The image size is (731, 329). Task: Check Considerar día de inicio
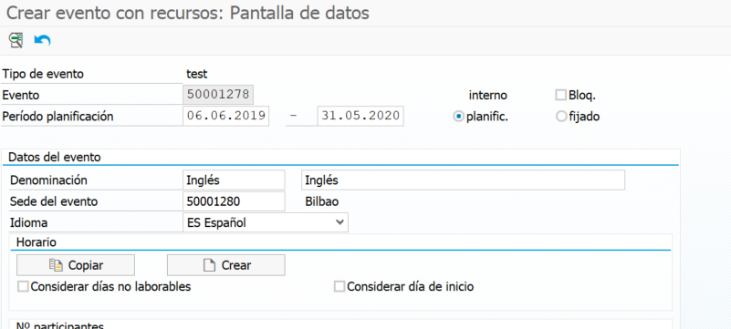[x=339, y=287]
